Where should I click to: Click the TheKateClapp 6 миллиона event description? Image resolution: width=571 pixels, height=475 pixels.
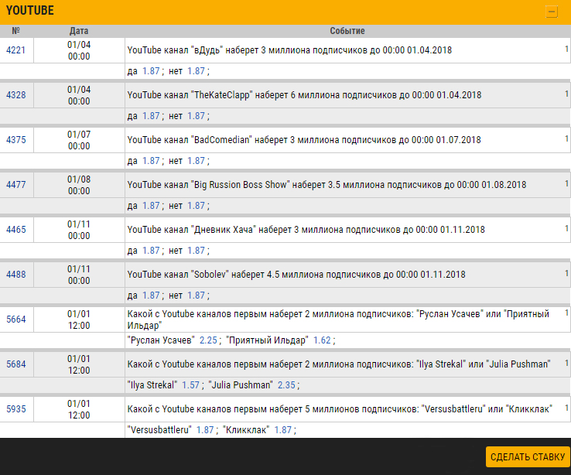(x=304, y=95)
